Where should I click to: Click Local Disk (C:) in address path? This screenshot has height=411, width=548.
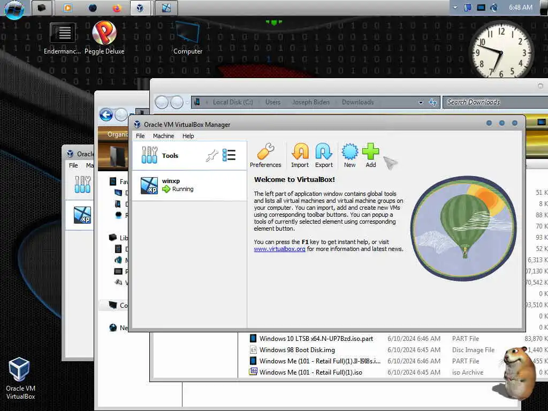[233, 102]
